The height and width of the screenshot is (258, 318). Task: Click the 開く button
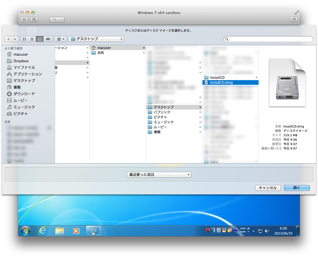(x=297, y=188)
